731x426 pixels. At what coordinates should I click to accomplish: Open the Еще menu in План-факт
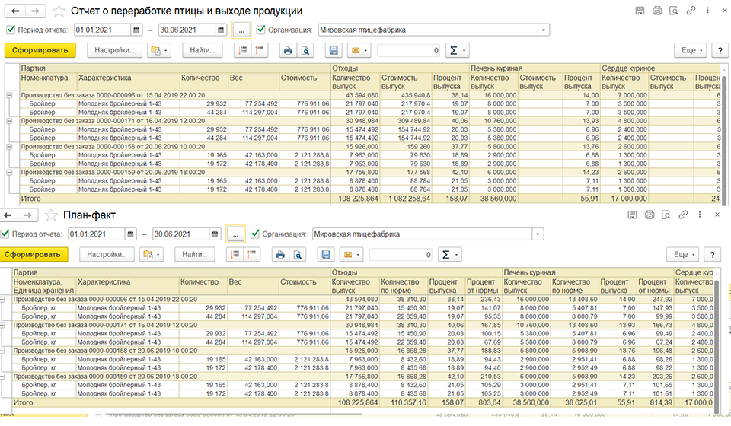(x=683, y=255)
